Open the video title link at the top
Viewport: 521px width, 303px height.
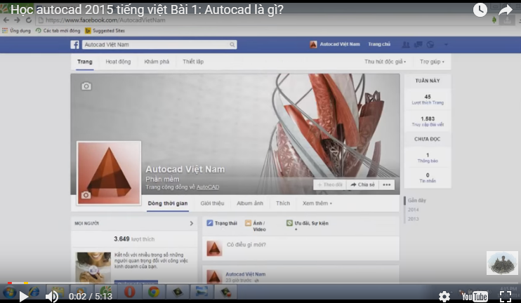point(147,10)
